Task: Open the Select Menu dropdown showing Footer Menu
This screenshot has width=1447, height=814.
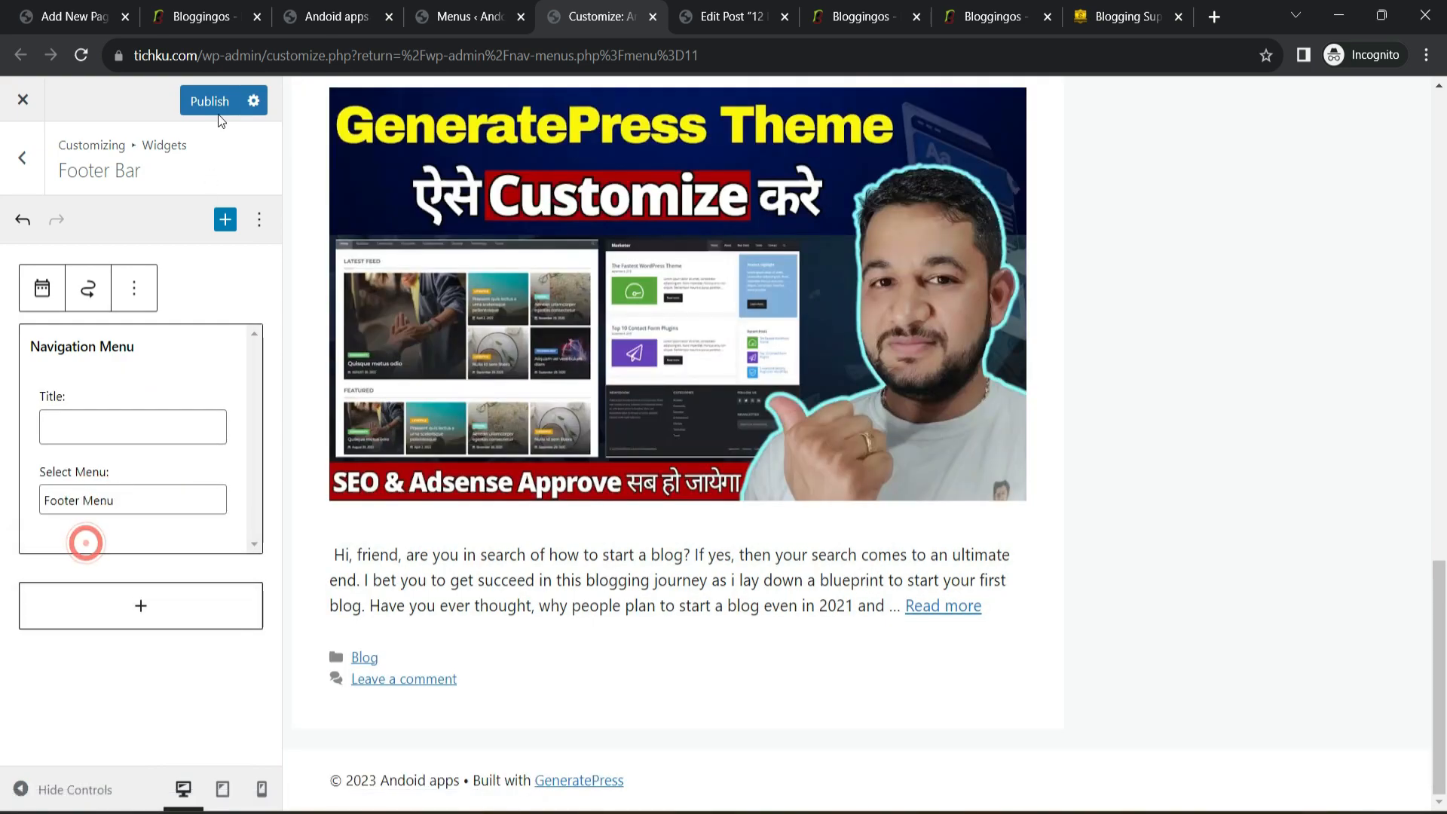Action: 133,500
